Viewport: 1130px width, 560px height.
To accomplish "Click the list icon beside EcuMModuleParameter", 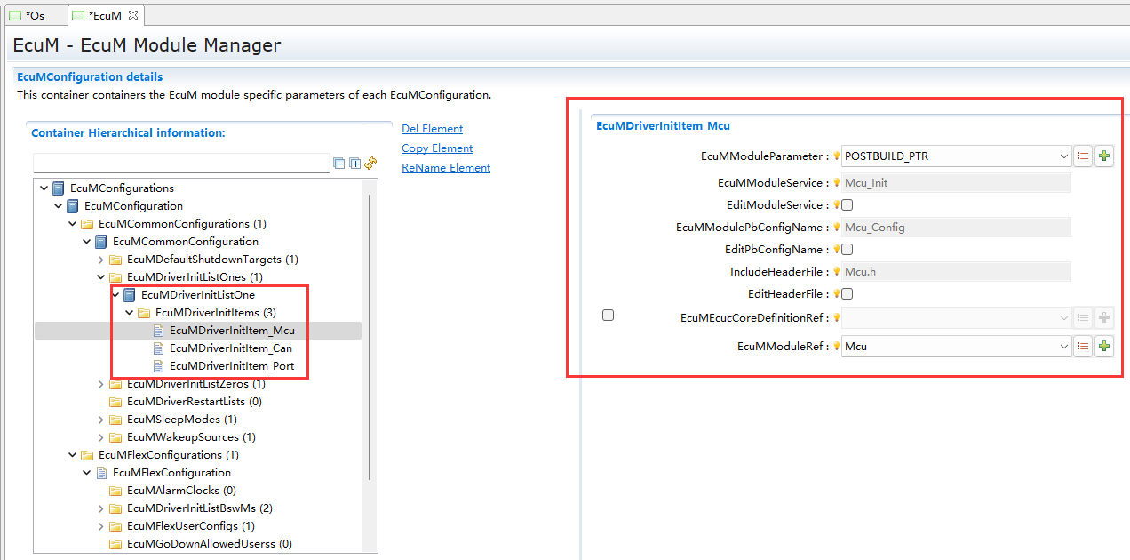I will pyautogui.click(x=1083, y=156).
